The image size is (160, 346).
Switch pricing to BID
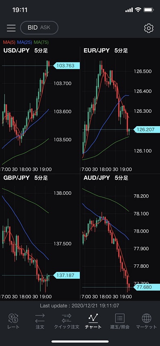tap(33, 28)
